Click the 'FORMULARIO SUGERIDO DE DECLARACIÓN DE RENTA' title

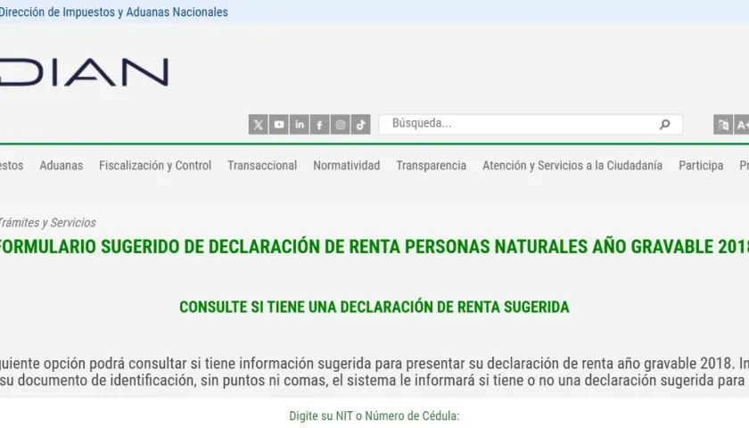tap(374, 246)
